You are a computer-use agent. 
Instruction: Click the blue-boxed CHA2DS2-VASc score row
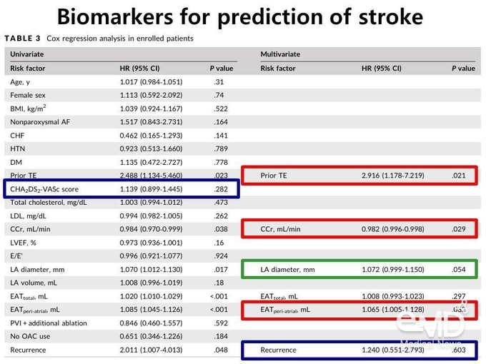click(121, 189)
